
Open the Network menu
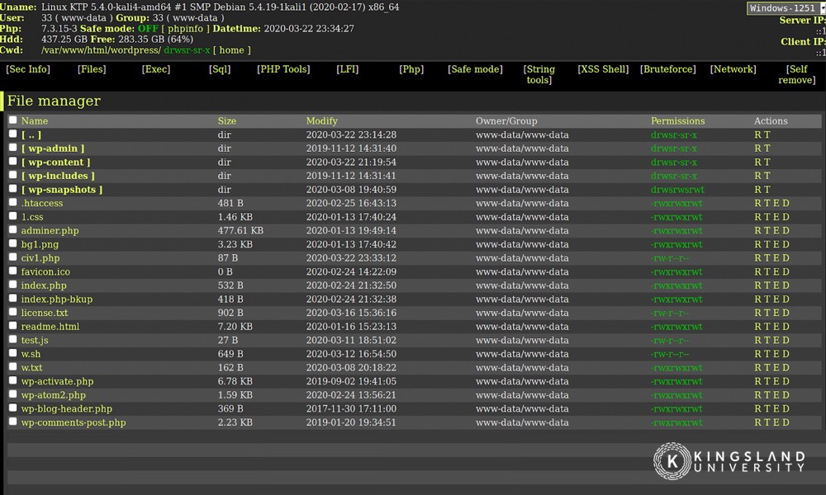[733, 69]
